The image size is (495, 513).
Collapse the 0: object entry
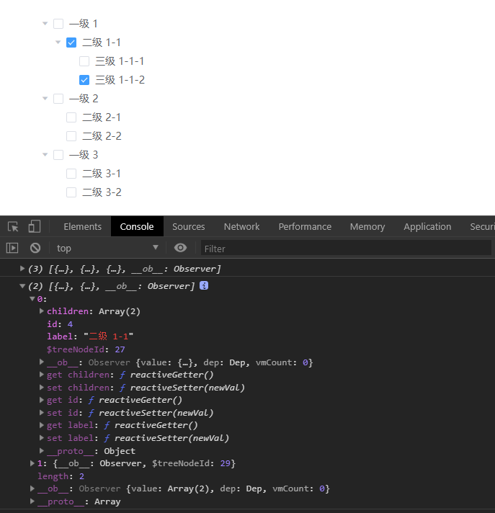(x=32, y=299)
